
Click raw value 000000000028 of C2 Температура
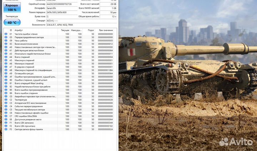click(105, 100)
